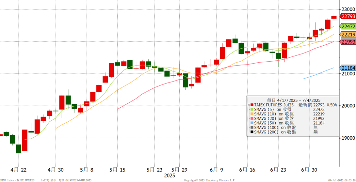This screenshot has height=182, width=356.
Task: Click the pink 21993 price tag on the axis
Action: [x=348, y=41]
